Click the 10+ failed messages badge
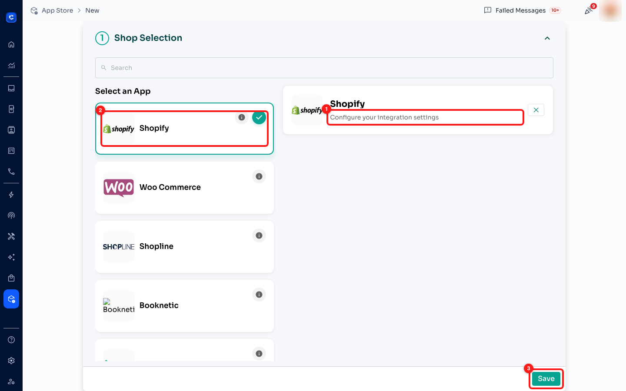This screenshot has height=391, width=626. 555,10
